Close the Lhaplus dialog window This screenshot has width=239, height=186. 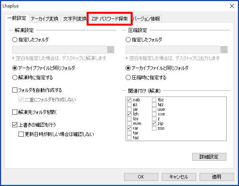pyautogui.click(x=232, y=6)
